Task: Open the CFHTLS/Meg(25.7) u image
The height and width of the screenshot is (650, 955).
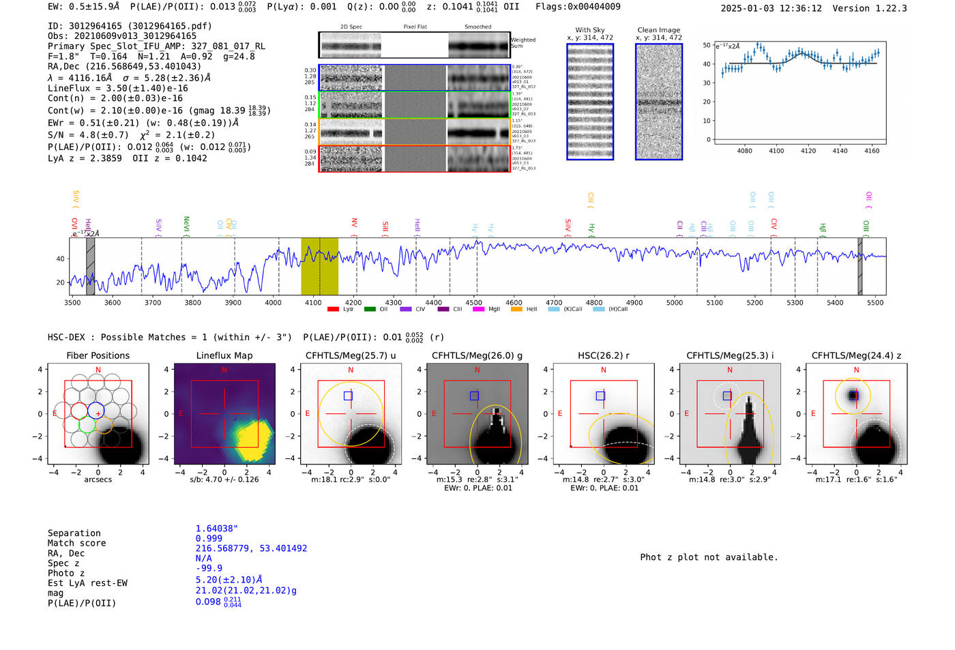Action: (351, 414)
